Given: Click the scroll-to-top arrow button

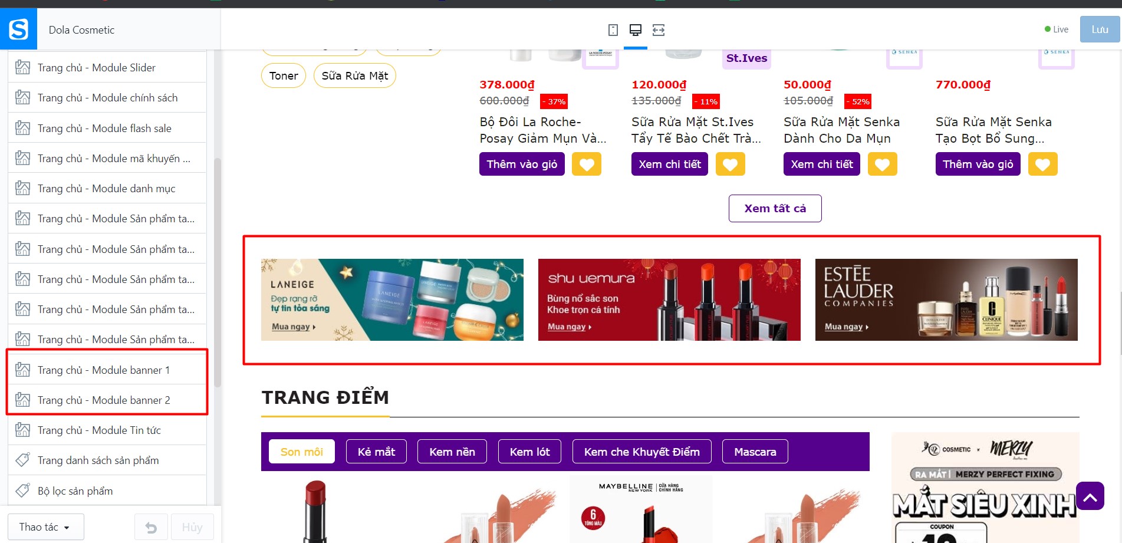Looking at the screenshot, I should 1090,496.
